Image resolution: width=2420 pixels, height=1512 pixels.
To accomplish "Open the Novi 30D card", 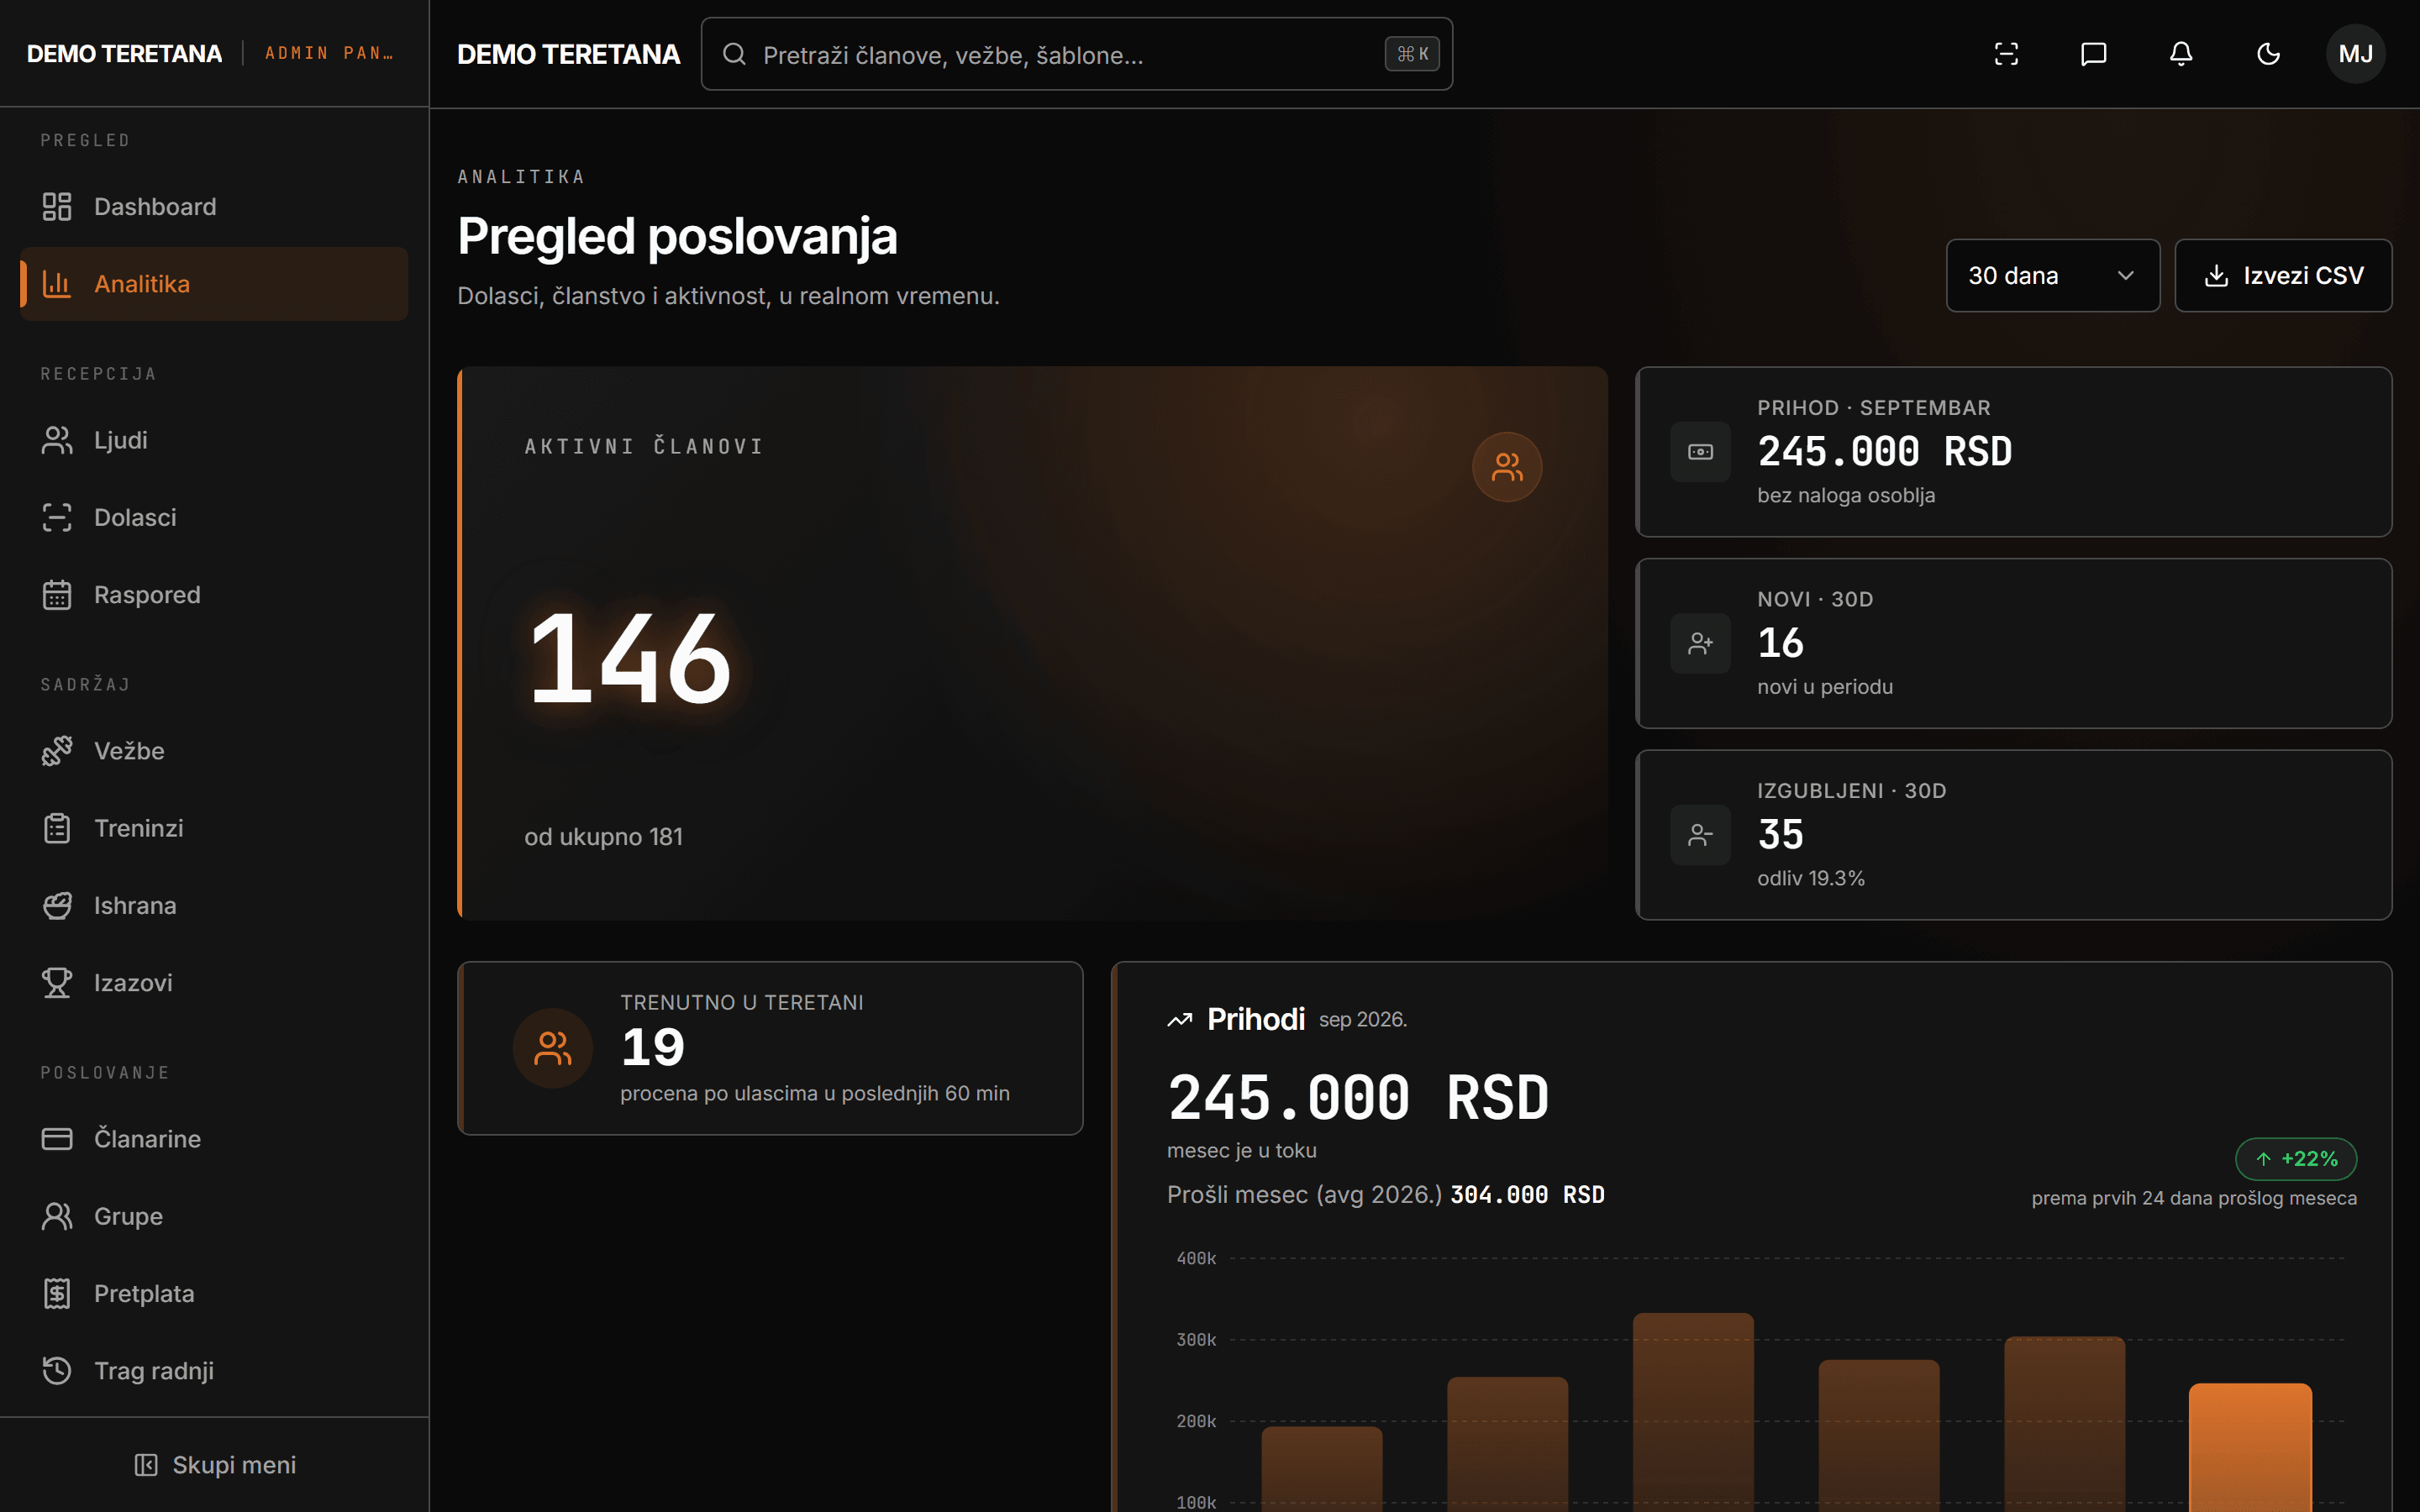I will (x=2013, y=643).
